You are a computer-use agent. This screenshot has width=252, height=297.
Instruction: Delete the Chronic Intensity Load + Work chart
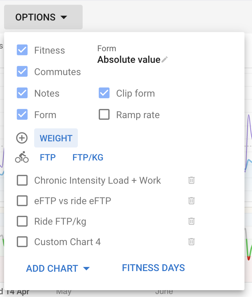191,180
